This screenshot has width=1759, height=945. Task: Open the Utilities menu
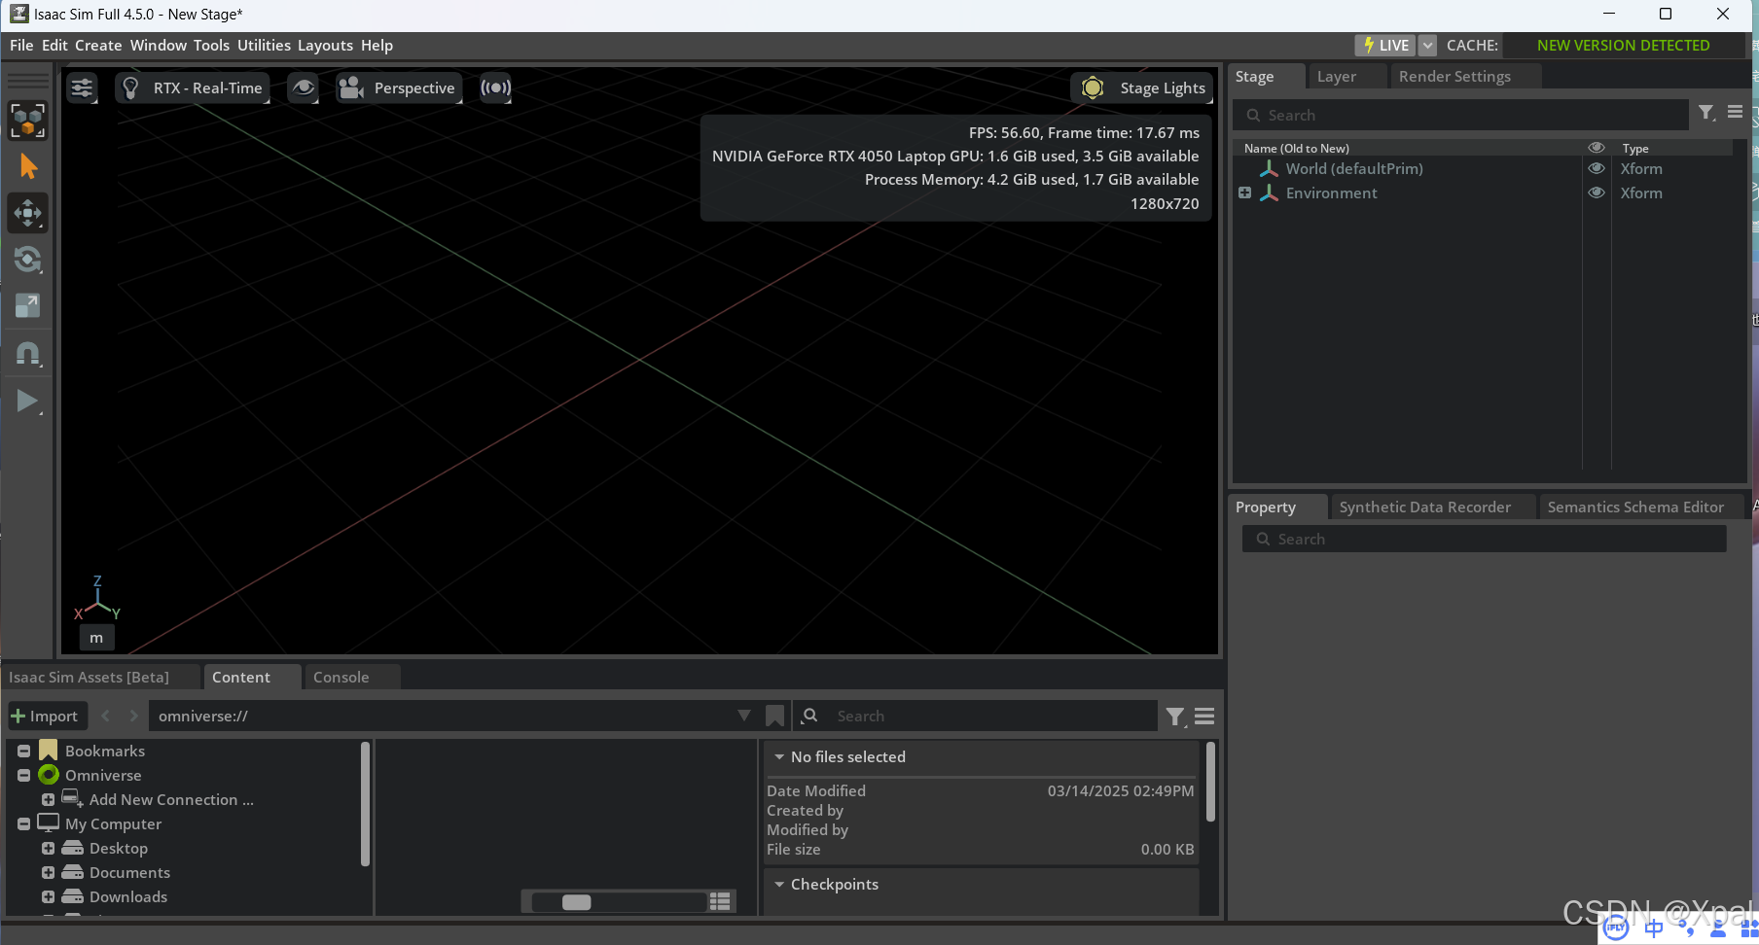(264, 45)
